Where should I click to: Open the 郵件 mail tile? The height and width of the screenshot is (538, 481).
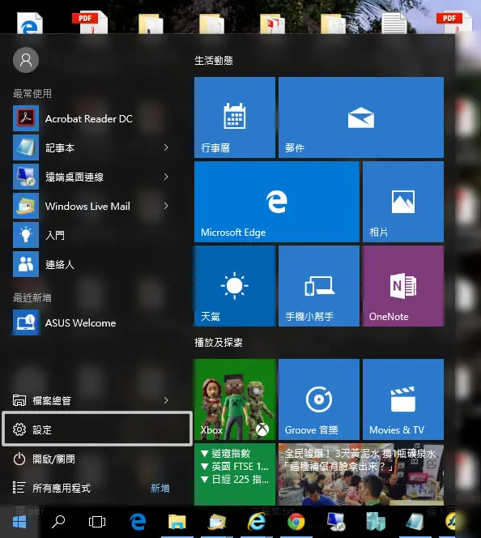[361, 117]
